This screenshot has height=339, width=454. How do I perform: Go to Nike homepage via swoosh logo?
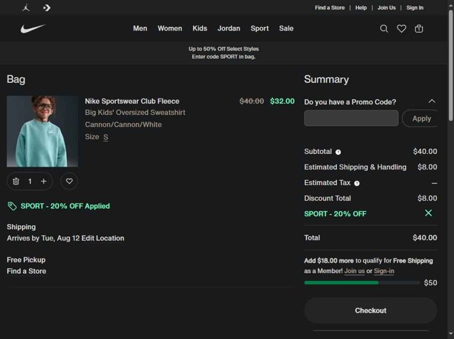(x=33, y=28)
